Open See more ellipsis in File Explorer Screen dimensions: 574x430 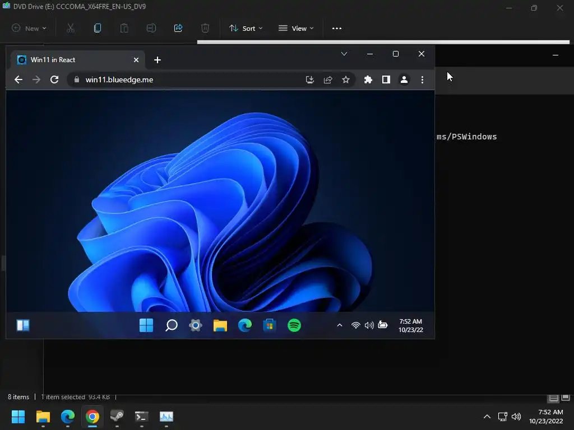337,28
